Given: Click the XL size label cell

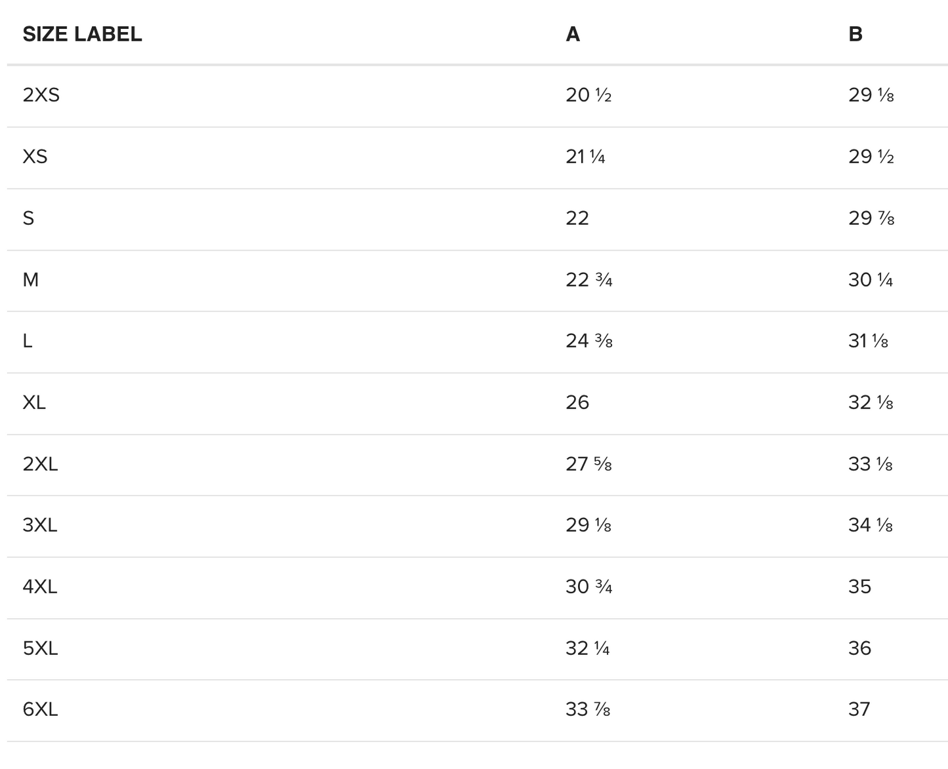Looking at the screenshot, I should tap(34, 403).
